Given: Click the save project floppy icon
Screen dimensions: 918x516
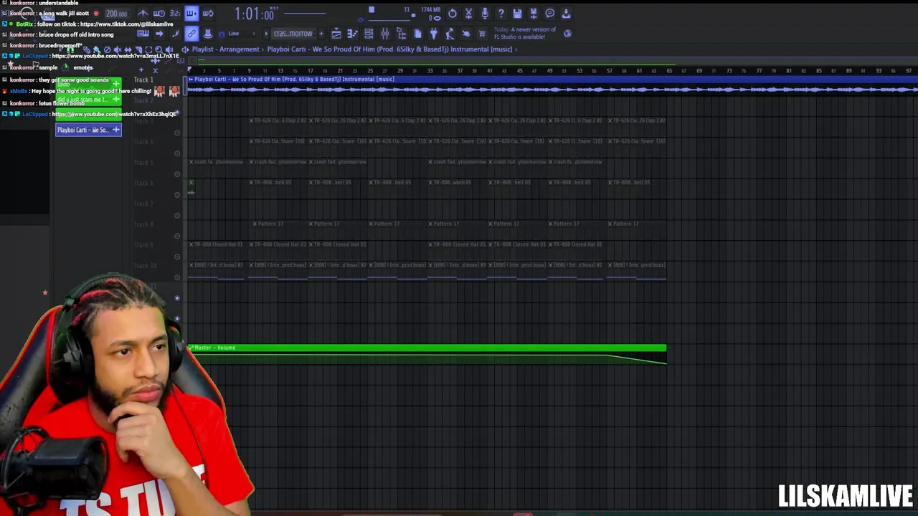Looking at the screenshot, I should (517, 14).
